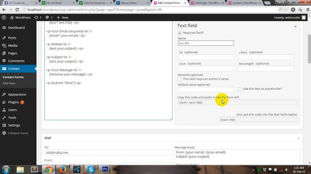Open the New content menu

(63, 17)
